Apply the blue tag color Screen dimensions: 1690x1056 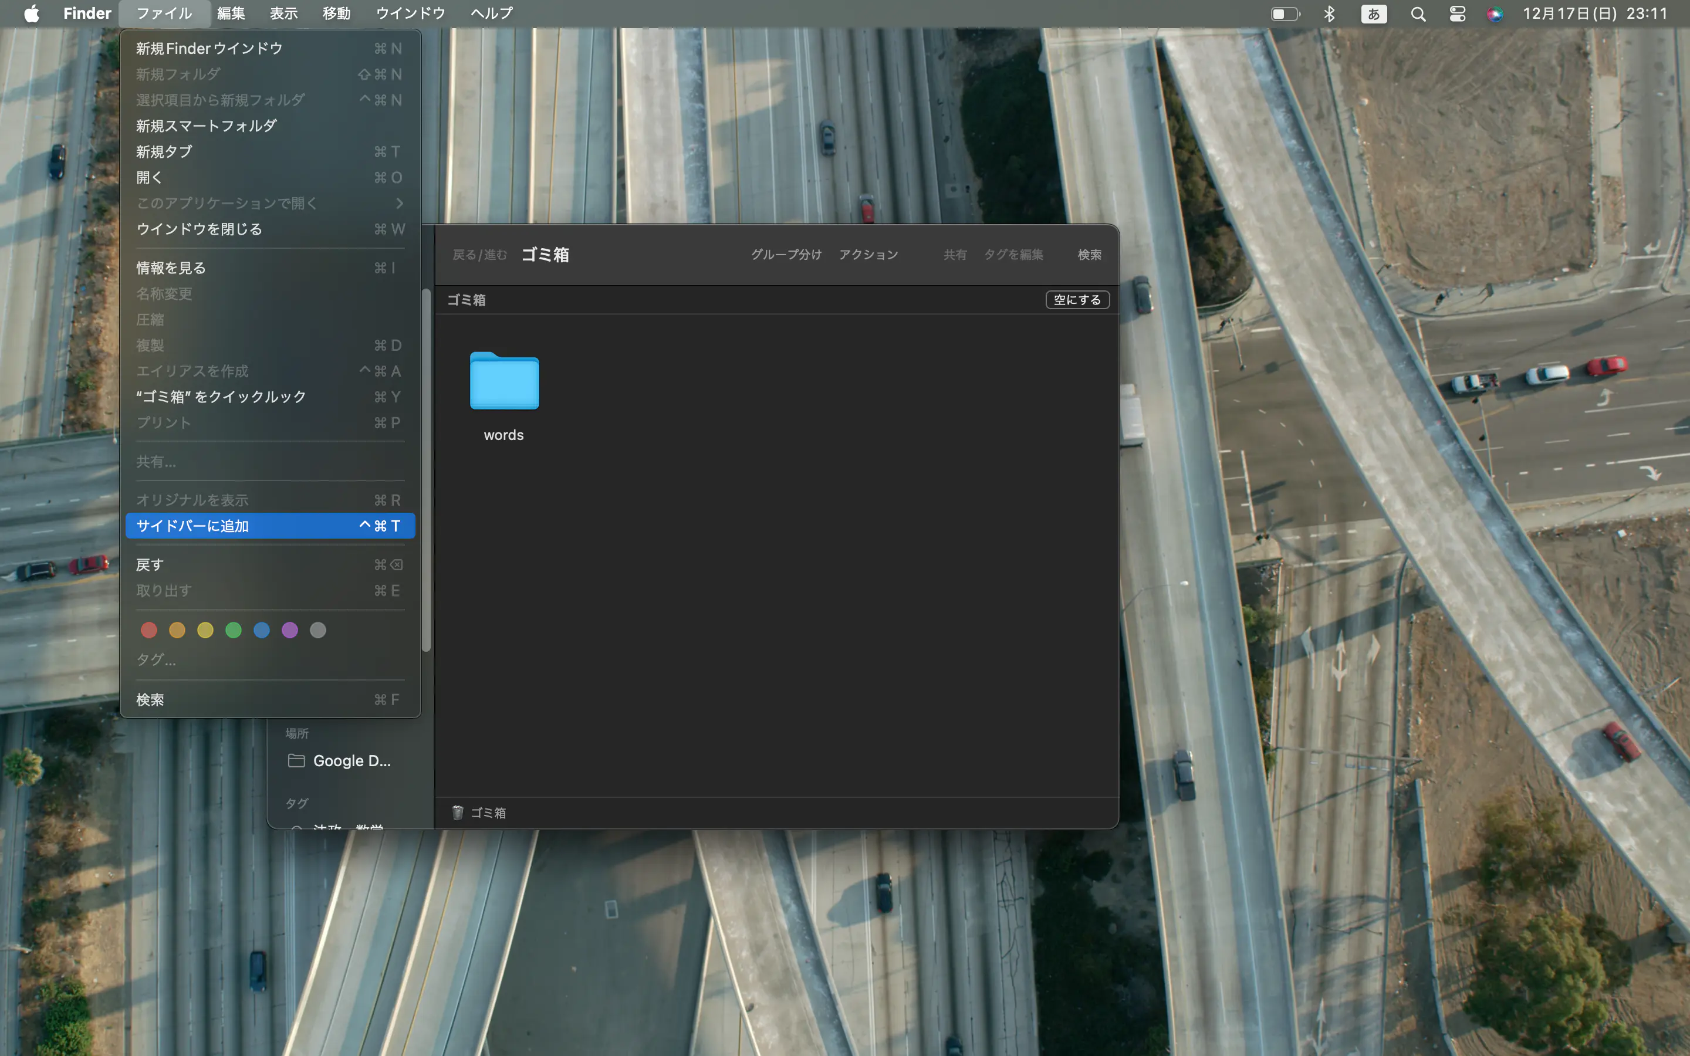[x=262, y=630]
